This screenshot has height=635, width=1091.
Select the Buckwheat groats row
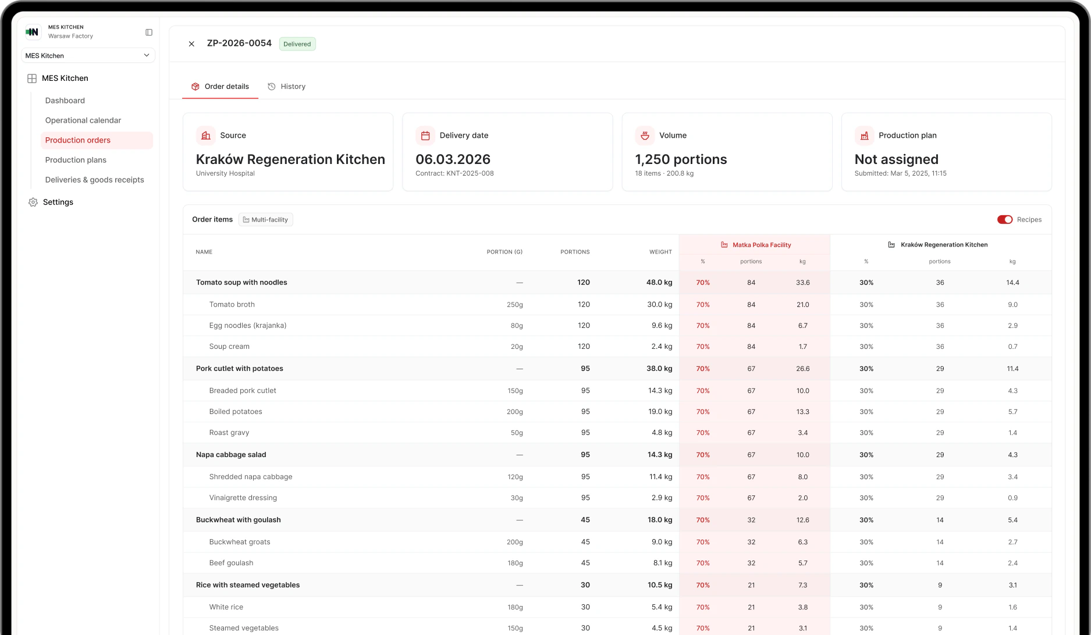point(617,542)
